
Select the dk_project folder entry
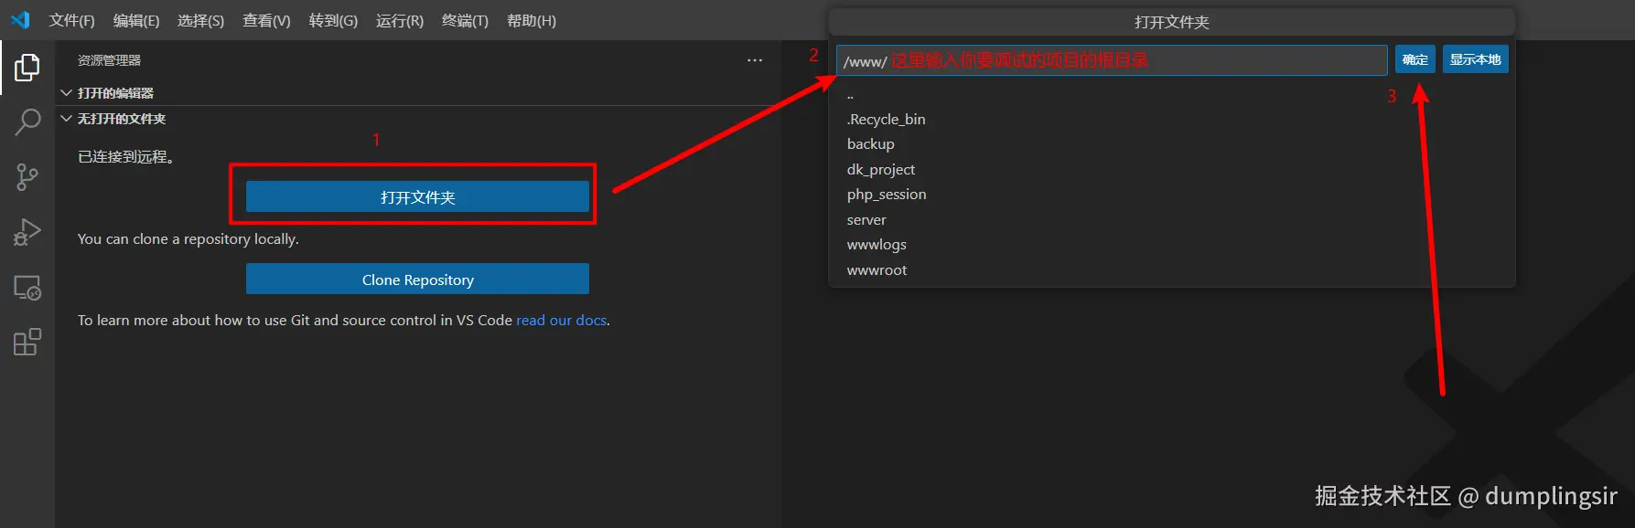[x=1171, y=170]
